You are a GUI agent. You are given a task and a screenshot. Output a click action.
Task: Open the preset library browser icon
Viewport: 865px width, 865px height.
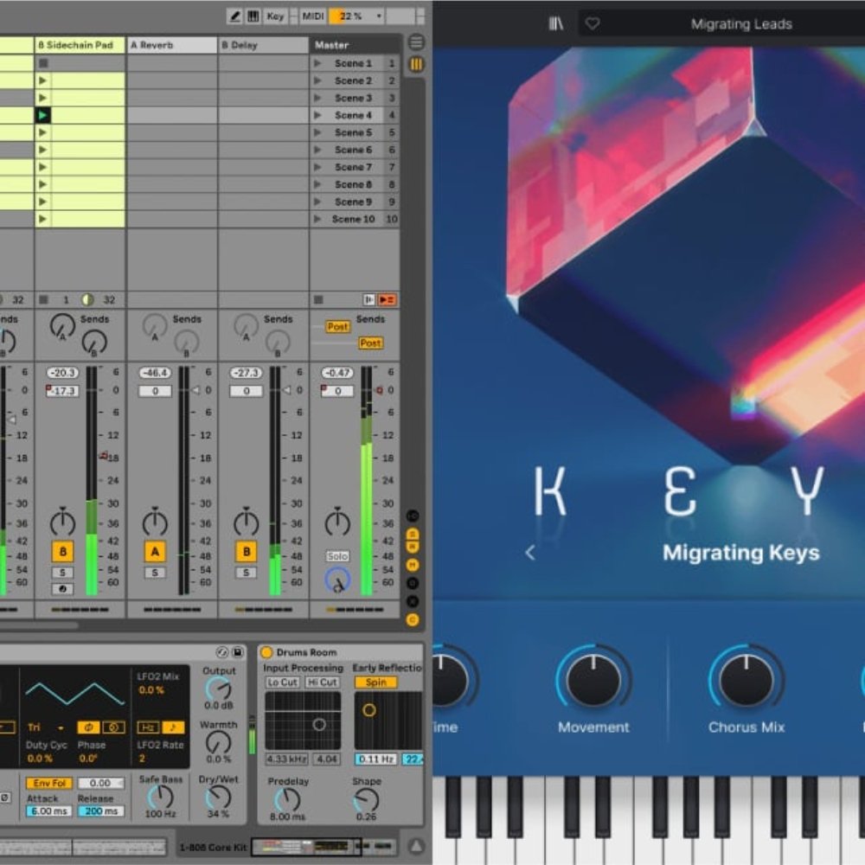tap(556, 24)
